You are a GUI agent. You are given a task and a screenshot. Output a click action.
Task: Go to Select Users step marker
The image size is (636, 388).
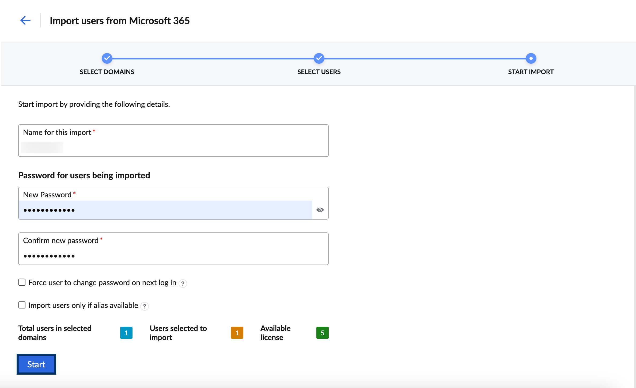pyautogui.click(x=319, y=58)
